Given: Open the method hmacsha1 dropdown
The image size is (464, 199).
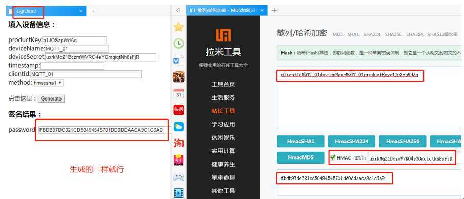Looking at the screenshot, I should point(48,83).
